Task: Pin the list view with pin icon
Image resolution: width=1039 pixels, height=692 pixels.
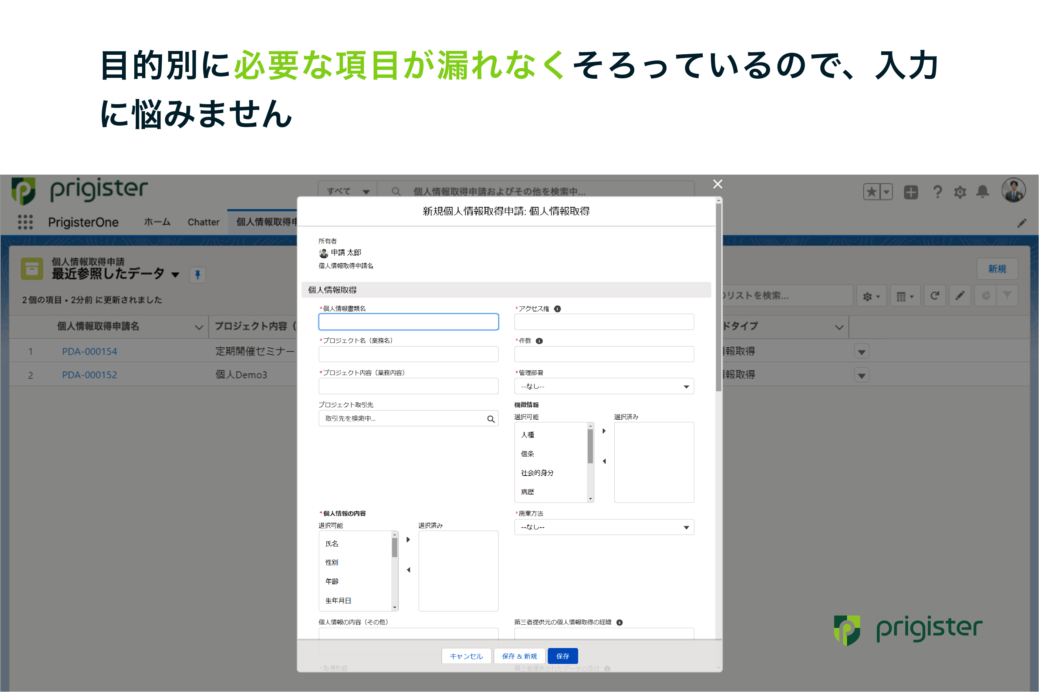Action: 198,275
